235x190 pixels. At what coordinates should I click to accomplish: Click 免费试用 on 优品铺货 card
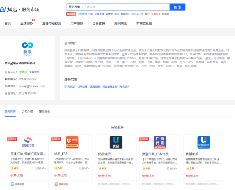[105, 176]
